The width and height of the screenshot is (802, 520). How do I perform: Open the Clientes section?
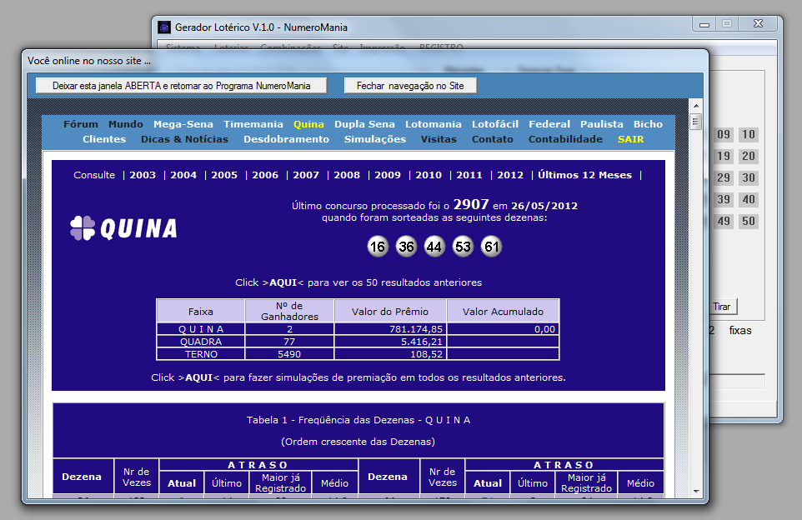(x=104, y=139)
